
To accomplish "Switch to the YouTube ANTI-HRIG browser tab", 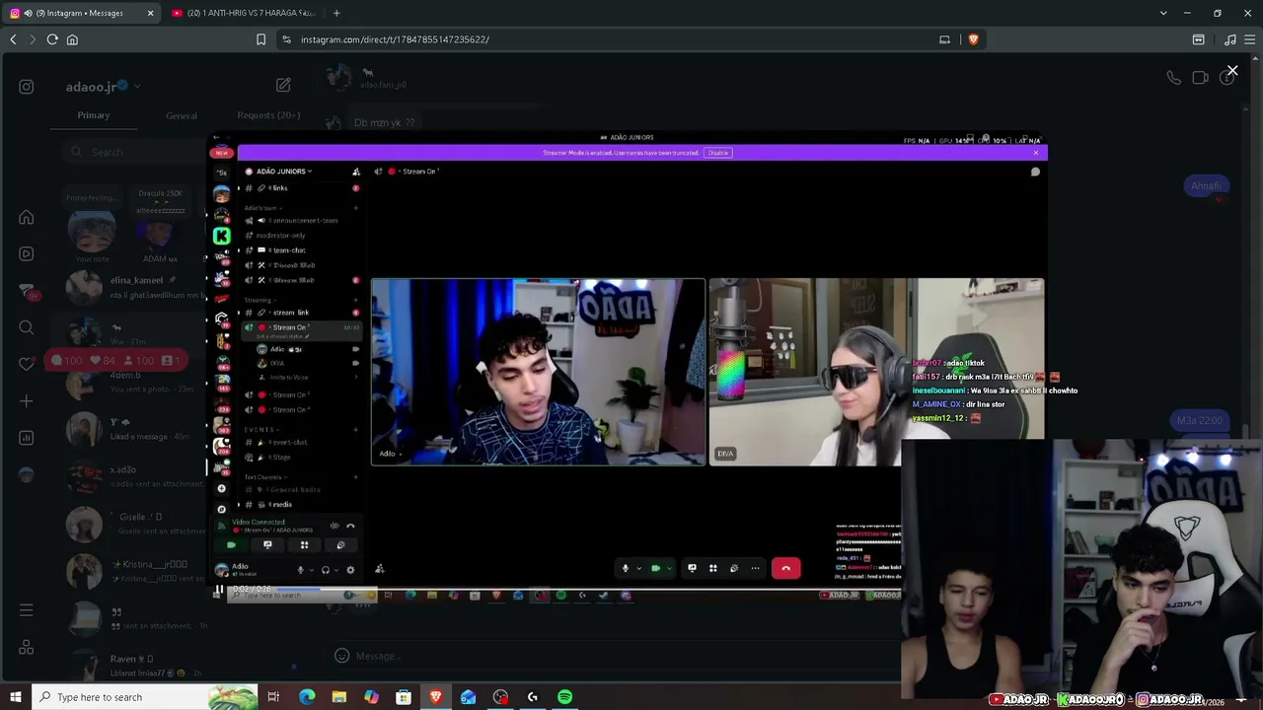I will (242, 13).
